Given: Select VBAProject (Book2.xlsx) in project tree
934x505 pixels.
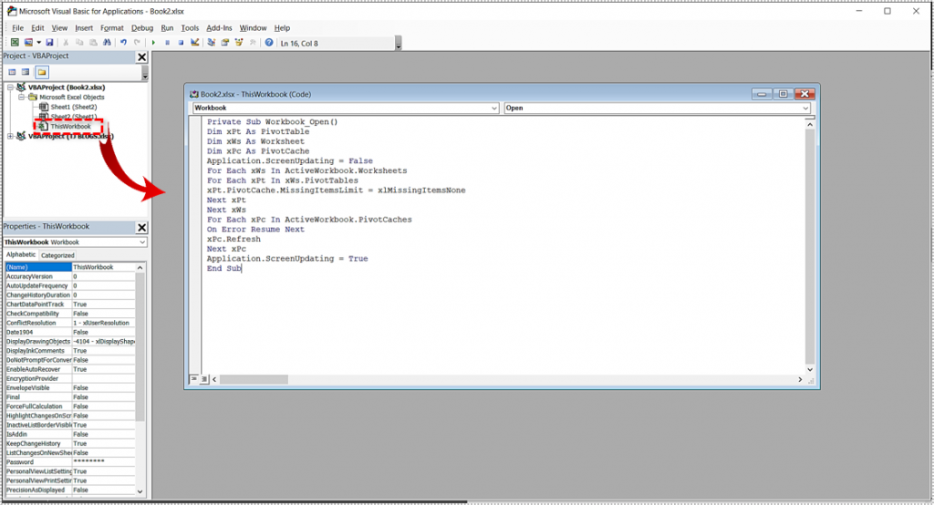Looking at the screenshot, I should pos(67,87).
